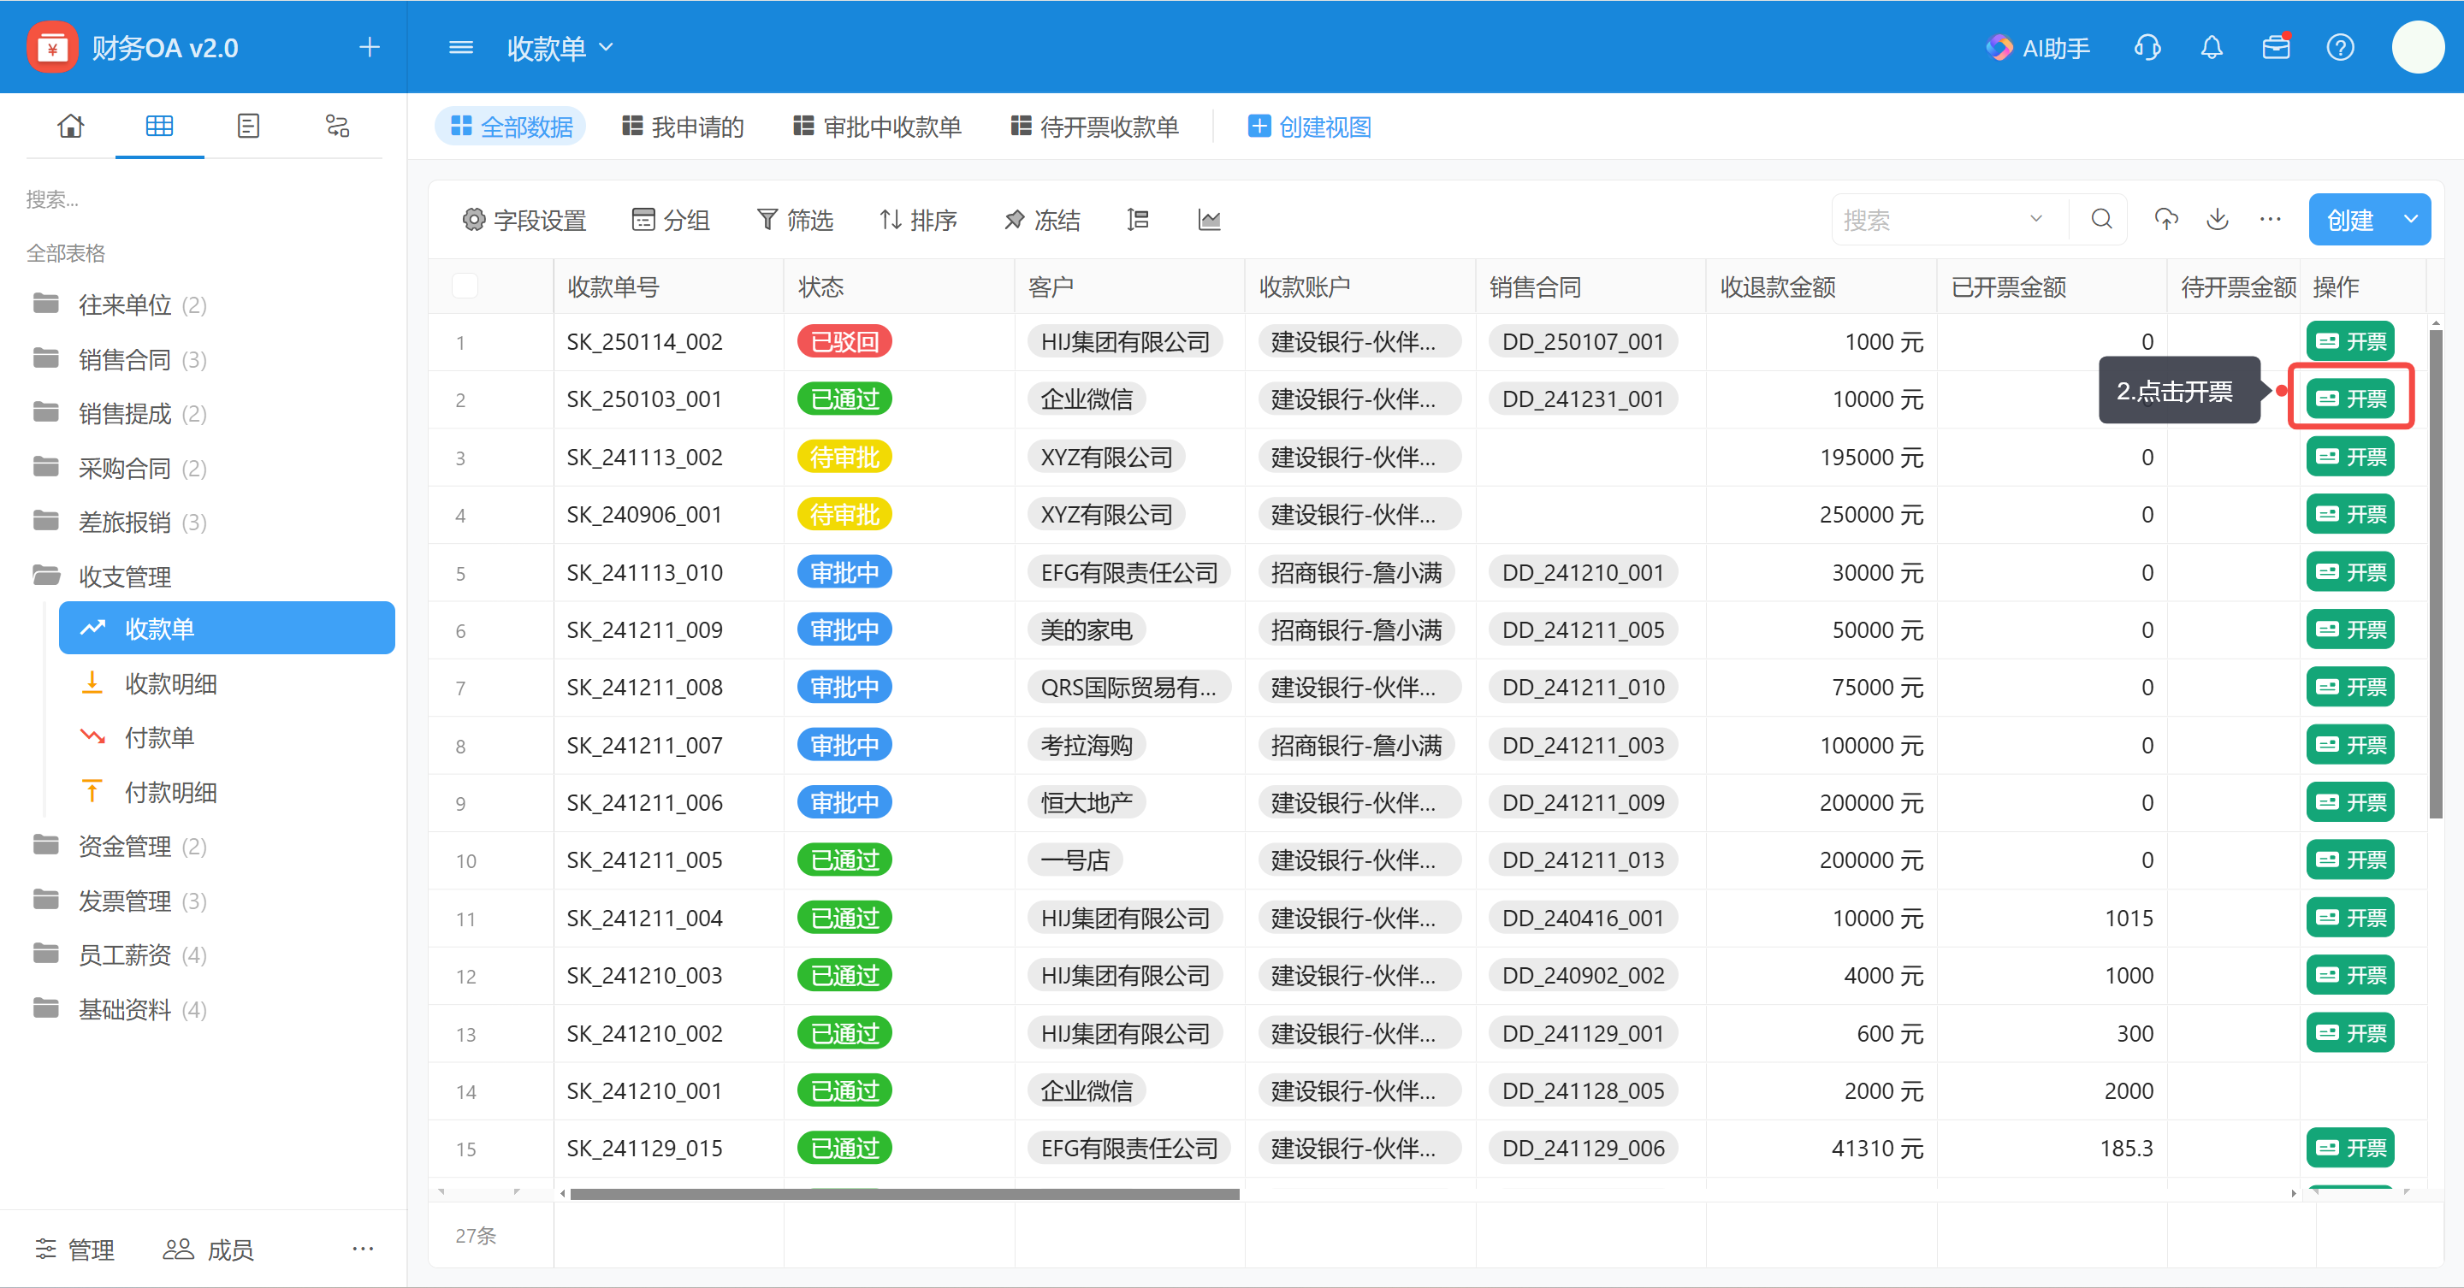Click 开票 for row SK_250114_002

(x=2350, y=341)
